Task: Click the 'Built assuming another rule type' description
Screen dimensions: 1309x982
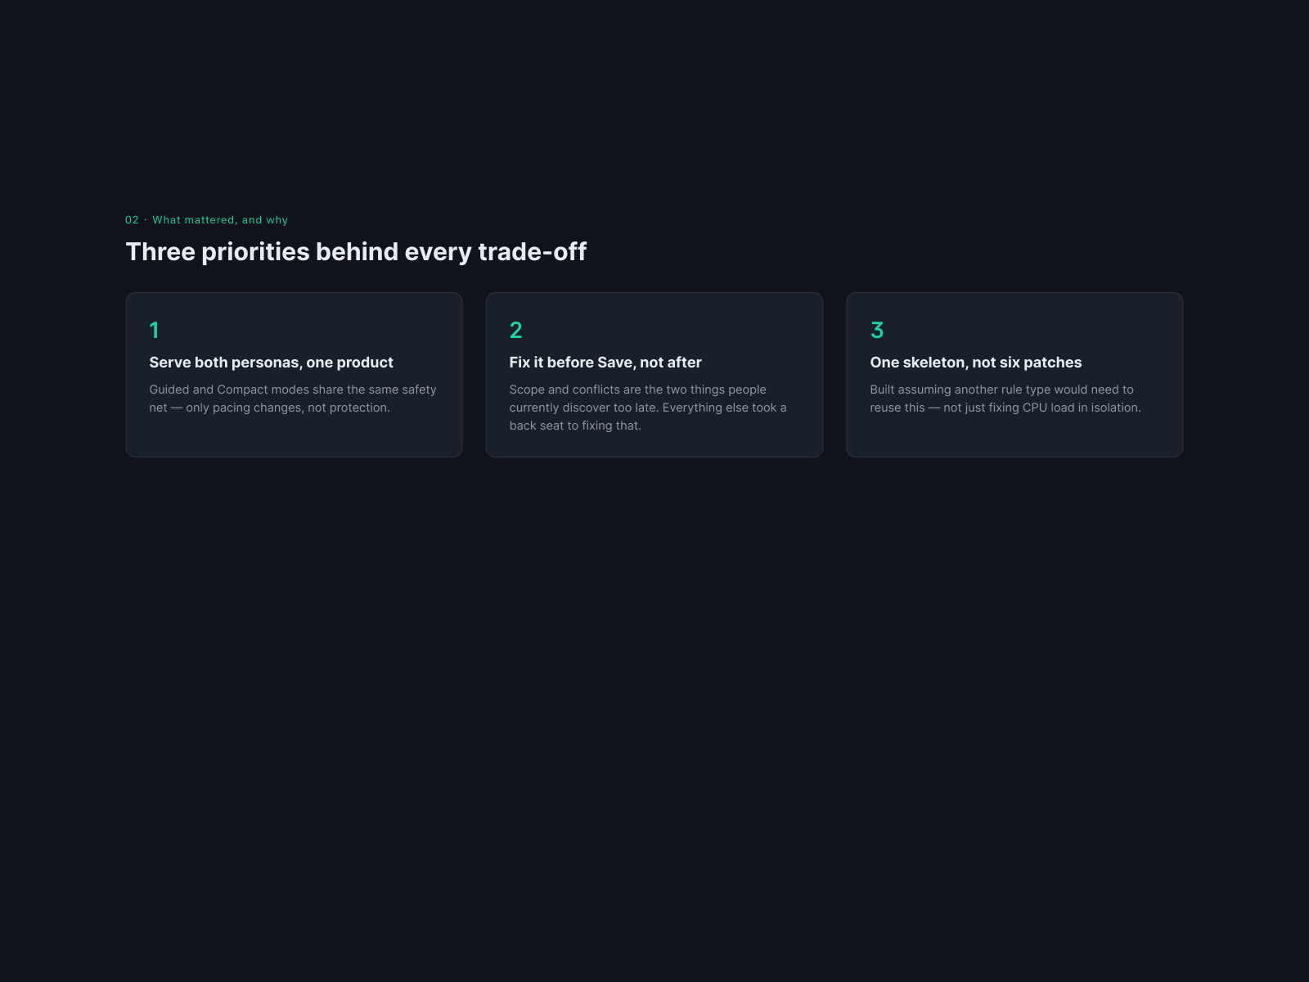Action: (1005, 399)
